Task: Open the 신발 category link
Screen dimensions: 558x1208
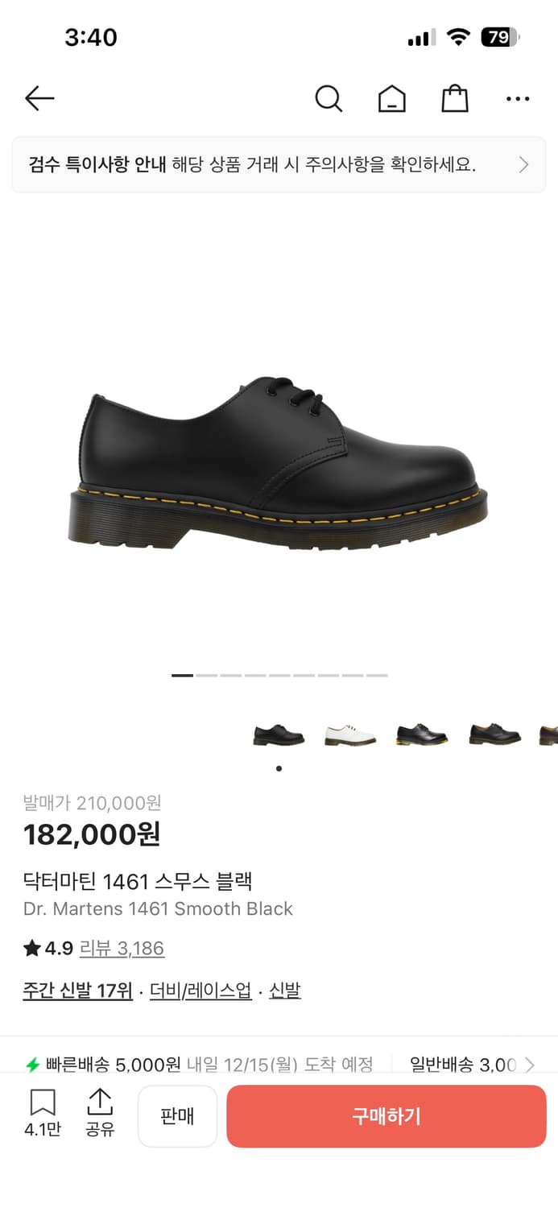Action: point(285,991)
